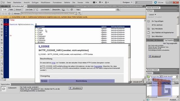The width and height of the screenshot is (180, 101).
Task: Click the connect to remote server icon
Action: pos(149,80)
